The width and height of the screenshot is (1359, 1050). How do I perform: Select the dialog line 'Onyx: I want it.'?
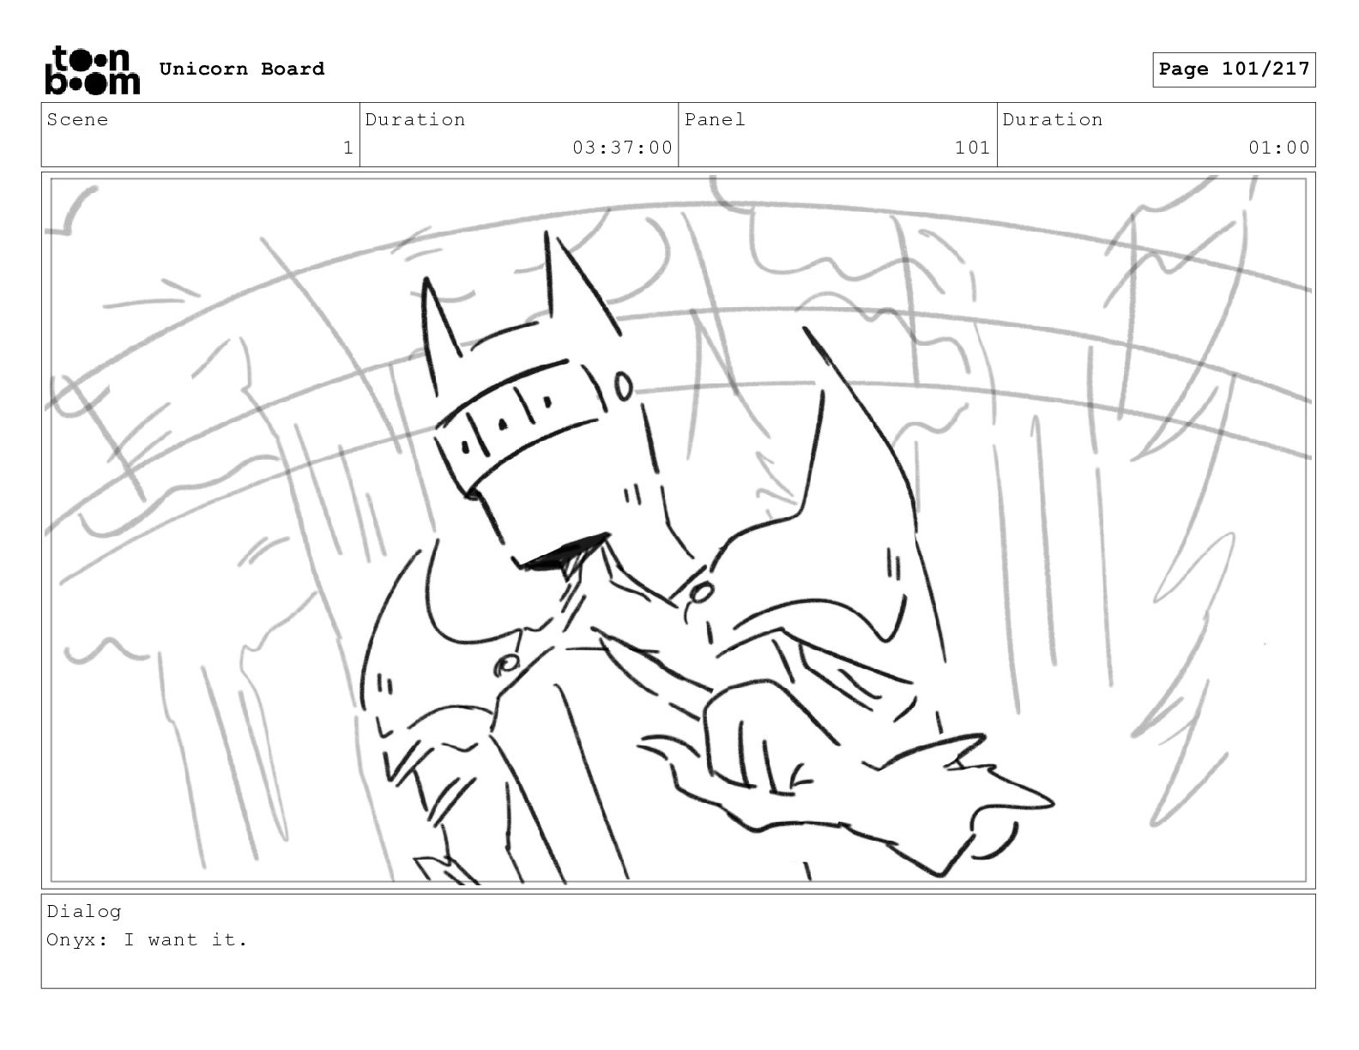tap(147, 939)
